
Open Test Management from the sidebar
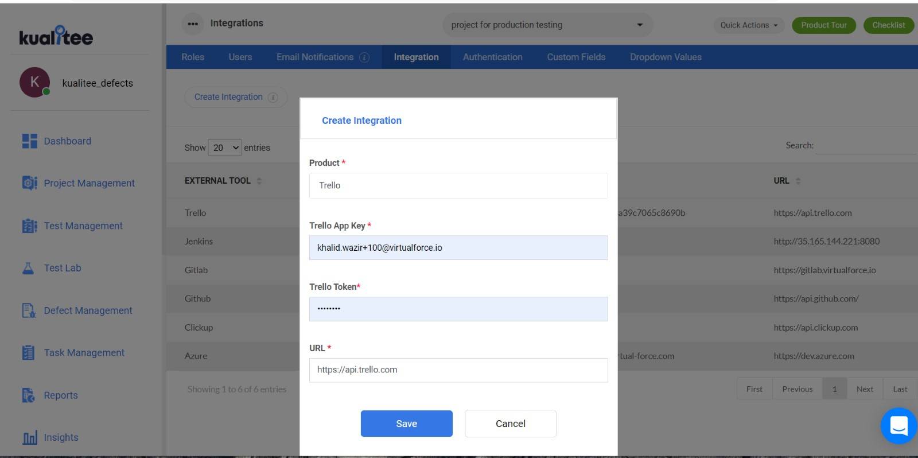click(83, 226)
